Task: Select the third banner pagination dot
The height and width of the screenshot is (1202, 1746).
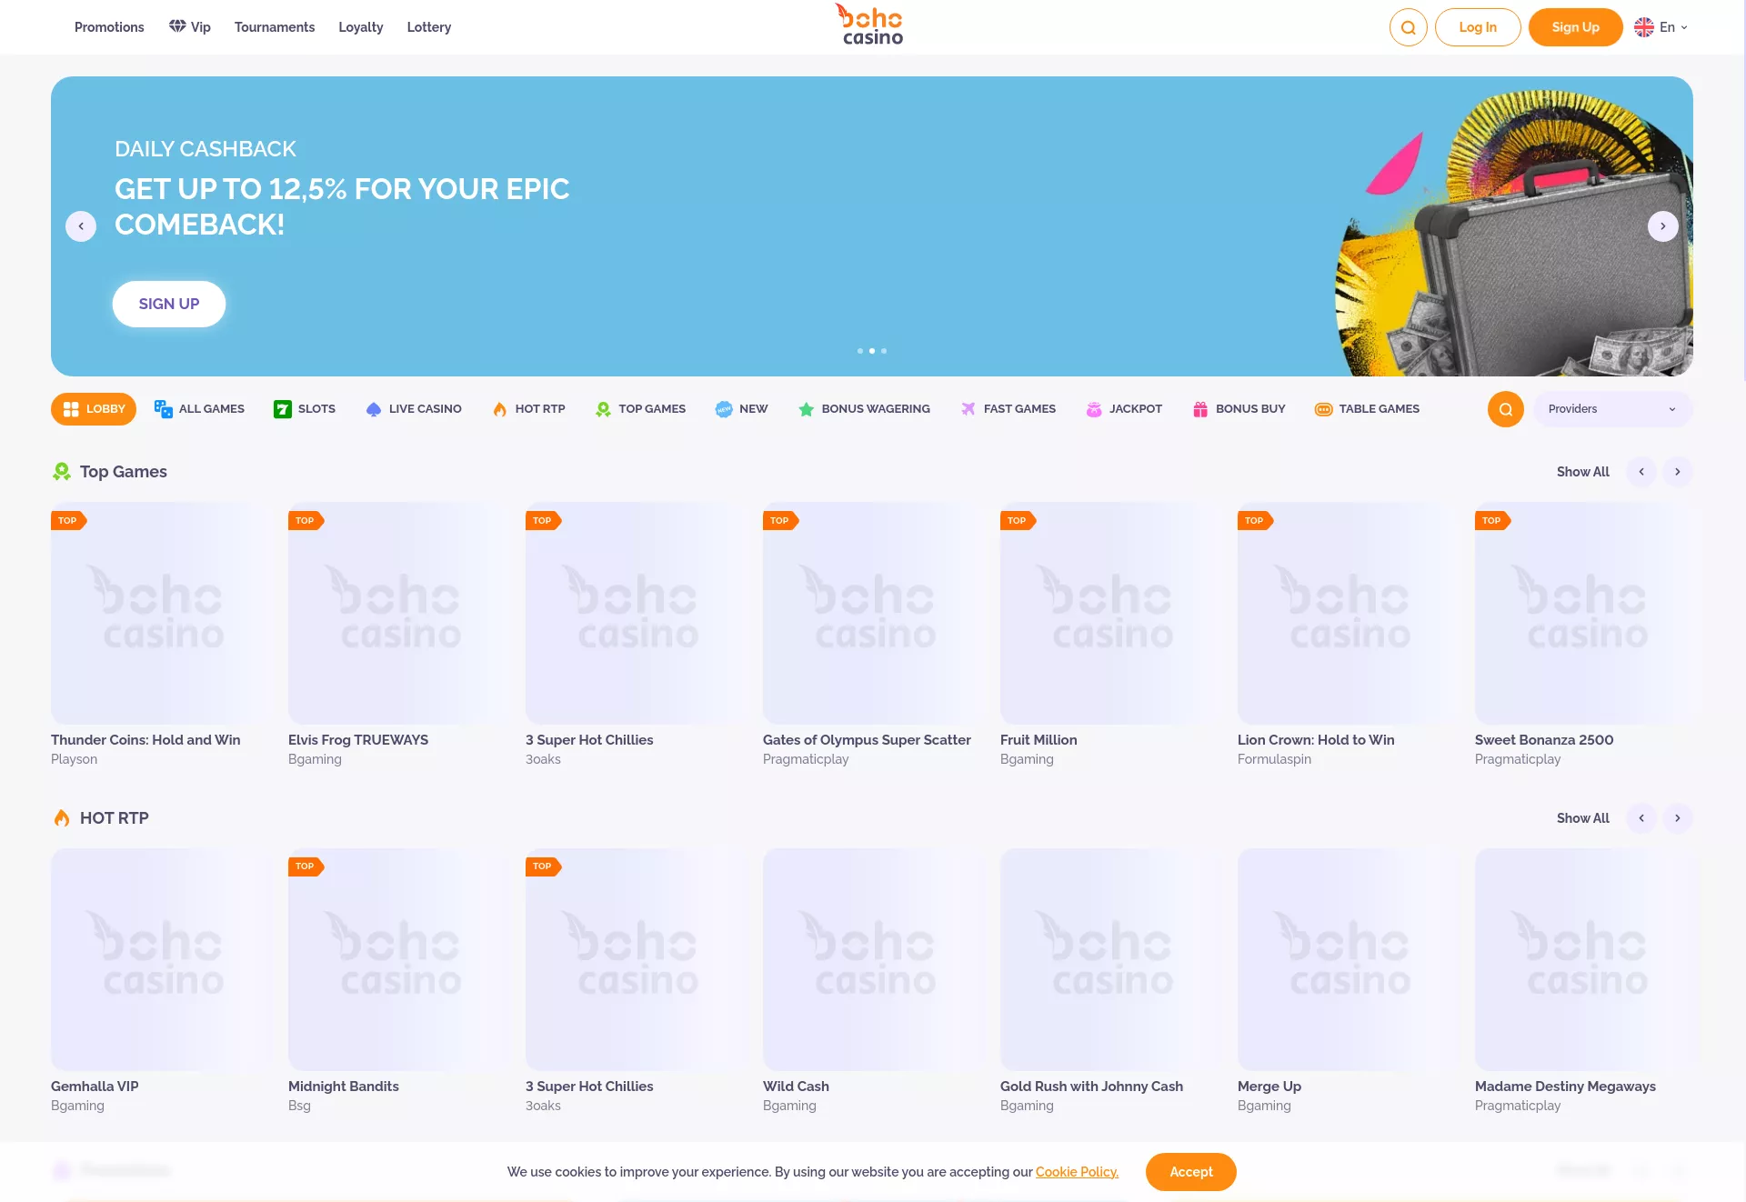Action: pos(884,351)
